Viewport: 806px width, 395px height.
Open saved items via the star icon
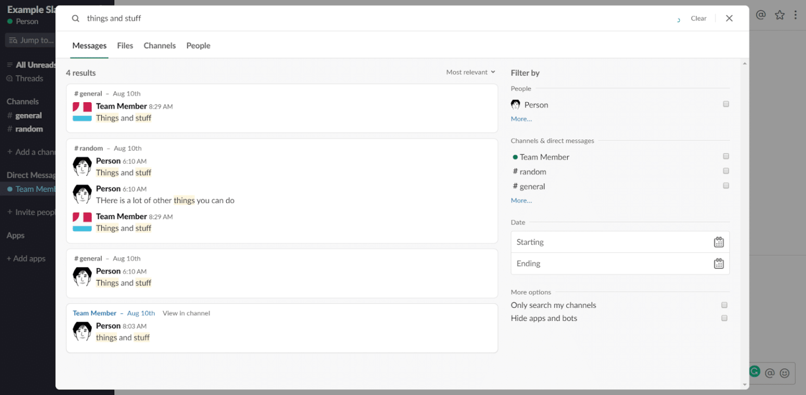780,15
